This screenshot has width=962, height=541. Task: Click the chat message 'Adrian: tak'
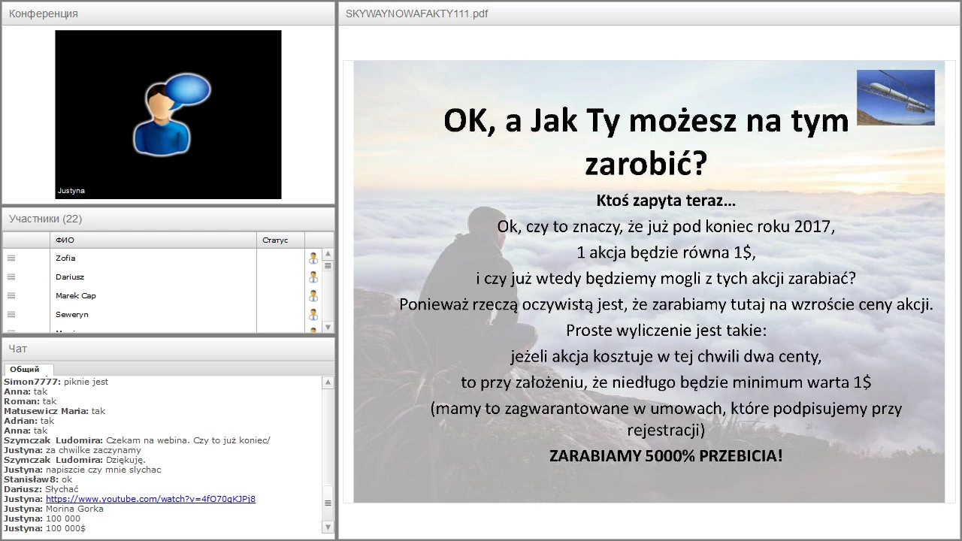[x=29, y=421]
